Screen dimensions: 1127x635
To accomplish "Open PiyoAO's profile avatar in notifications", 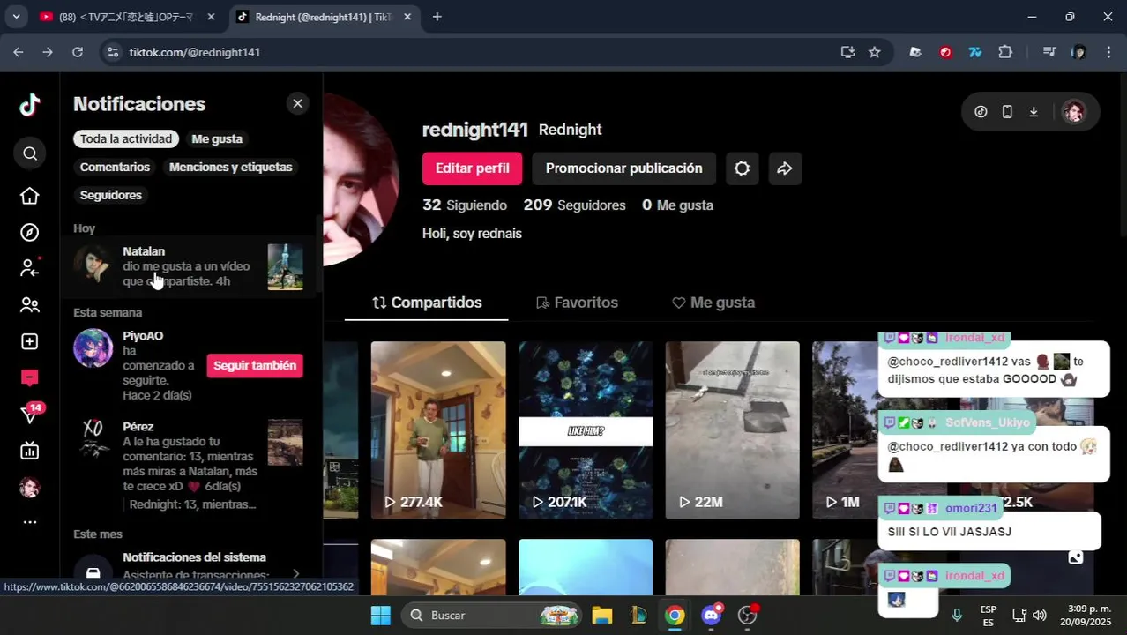I will point(93,348).
